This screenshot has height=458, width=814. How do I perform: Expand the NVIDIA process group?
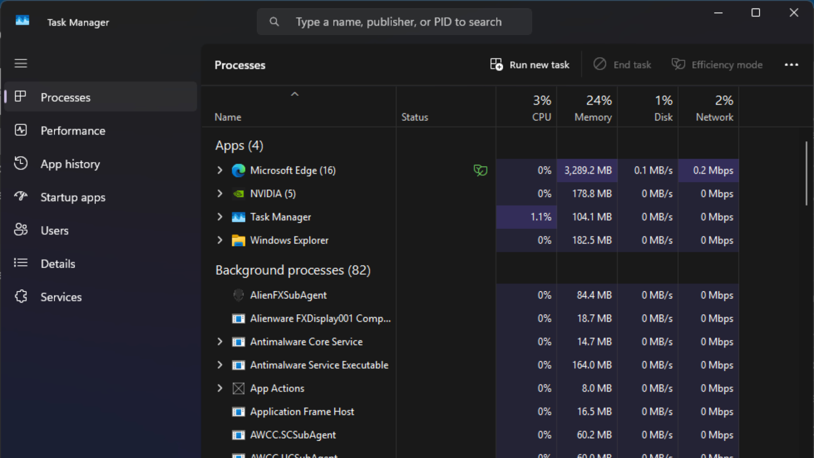click(x=220, y=193)
